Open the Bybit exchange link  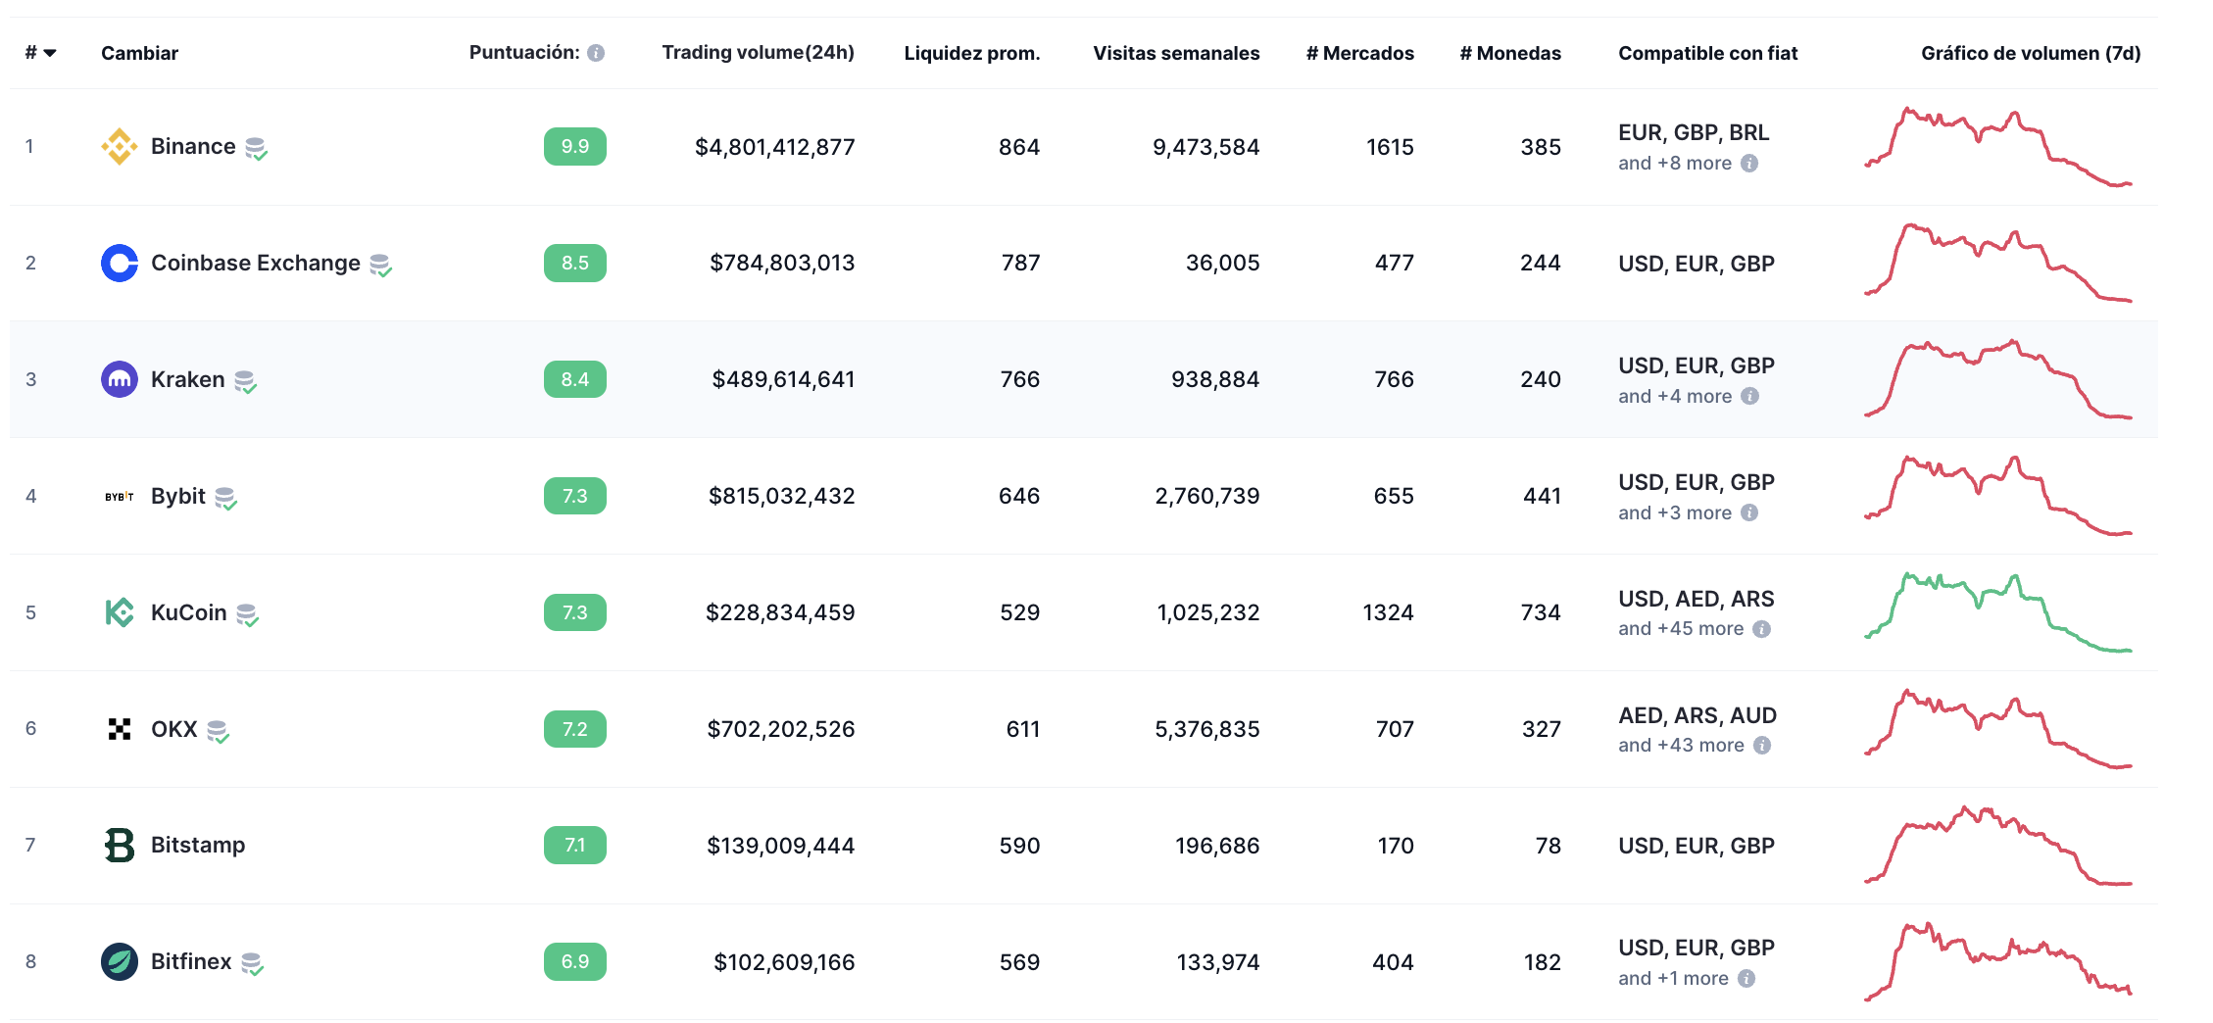coord(178,496)
